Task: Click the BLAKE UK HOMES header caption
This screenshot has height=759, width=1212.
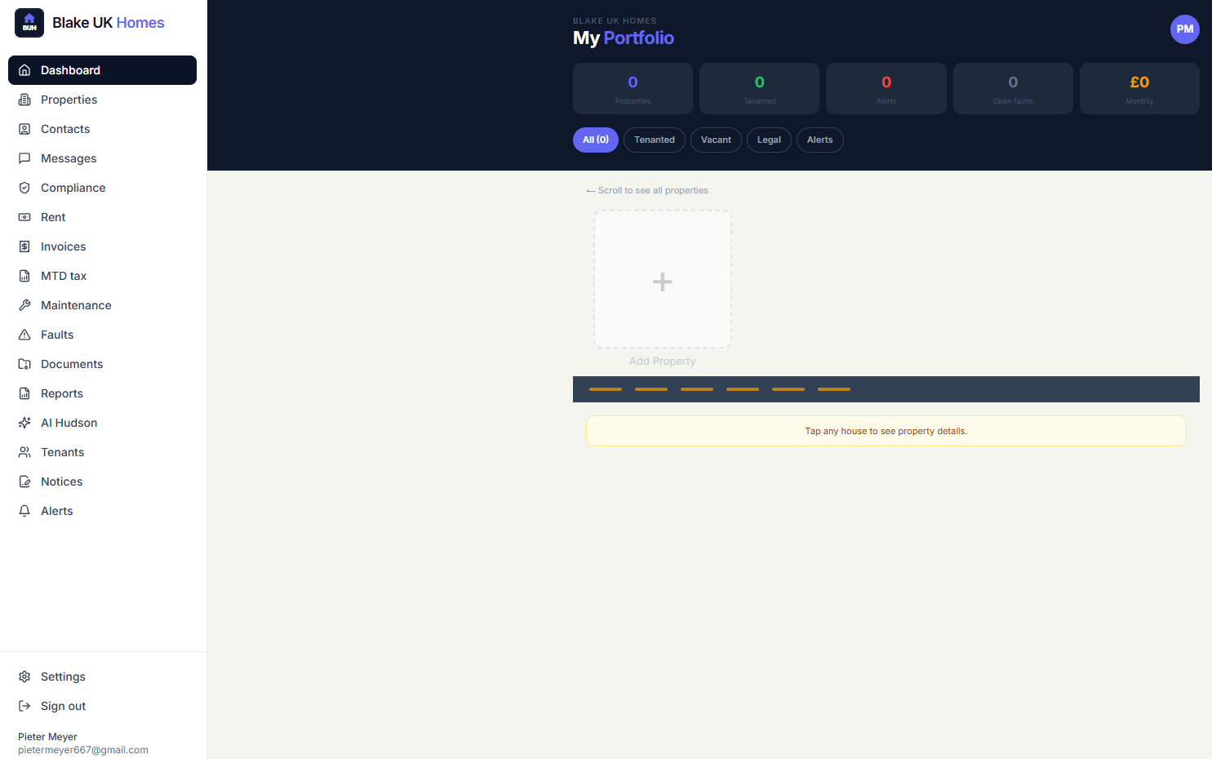Action: pos(615,21)
